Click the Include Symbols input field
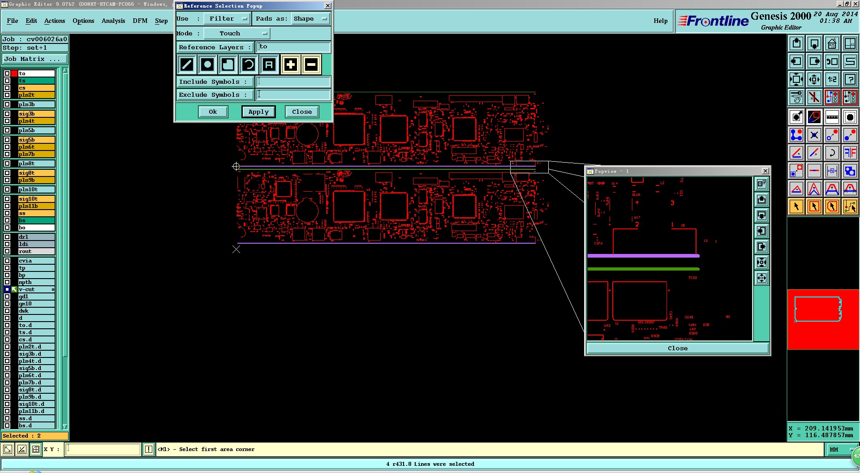 (x=293, y=82)
